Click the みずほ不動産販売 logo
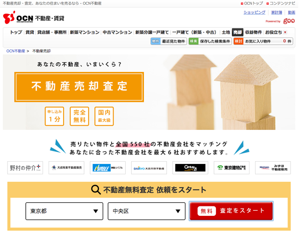Image resolution: width=299 pixels, height=235 pixels. click(273, 168)
